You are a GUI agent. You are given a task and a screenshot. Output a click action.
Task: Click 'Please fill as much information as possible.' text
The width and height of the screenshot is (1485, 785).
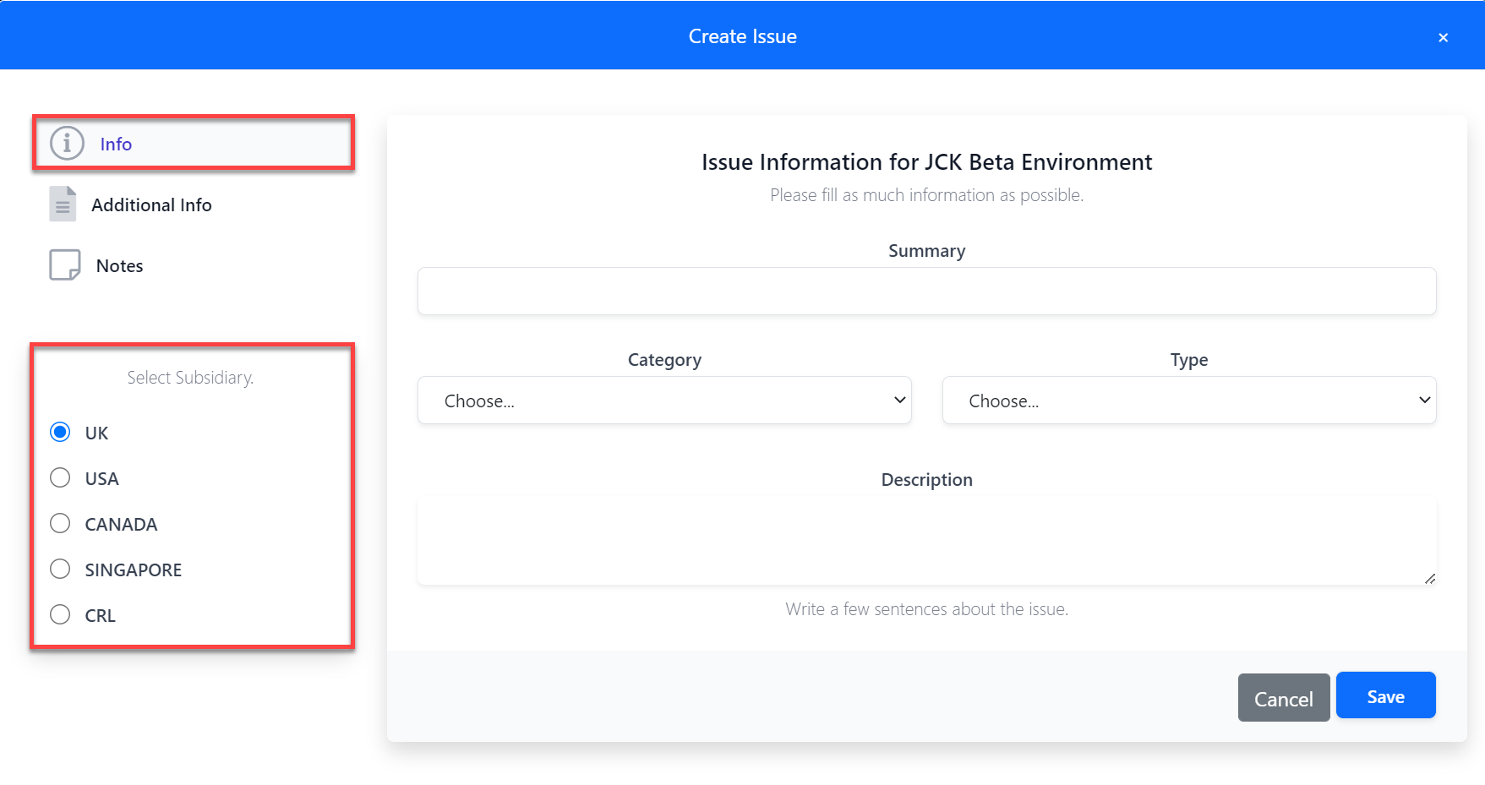927,195
